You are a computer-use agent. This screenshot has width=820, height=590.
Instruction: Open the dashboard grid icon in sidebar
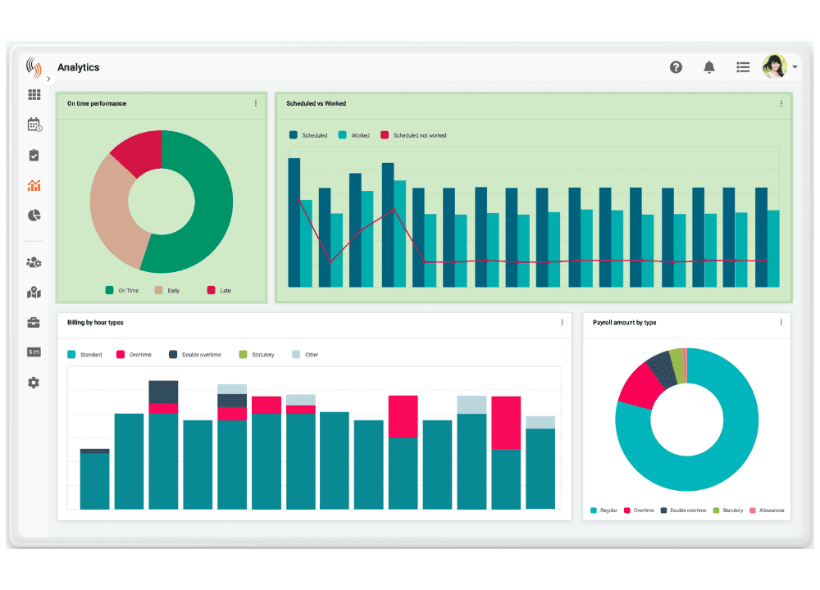click(34, 95)
